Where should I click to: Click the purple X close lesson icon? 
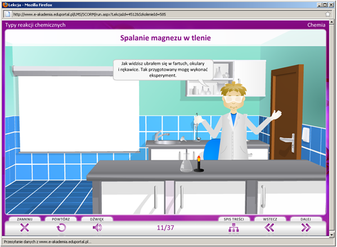(x=25, y=228)
